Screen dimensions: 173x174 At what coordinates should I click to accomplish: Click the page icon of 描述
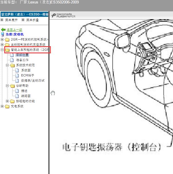pyautogui.click(x=17, y=91)
